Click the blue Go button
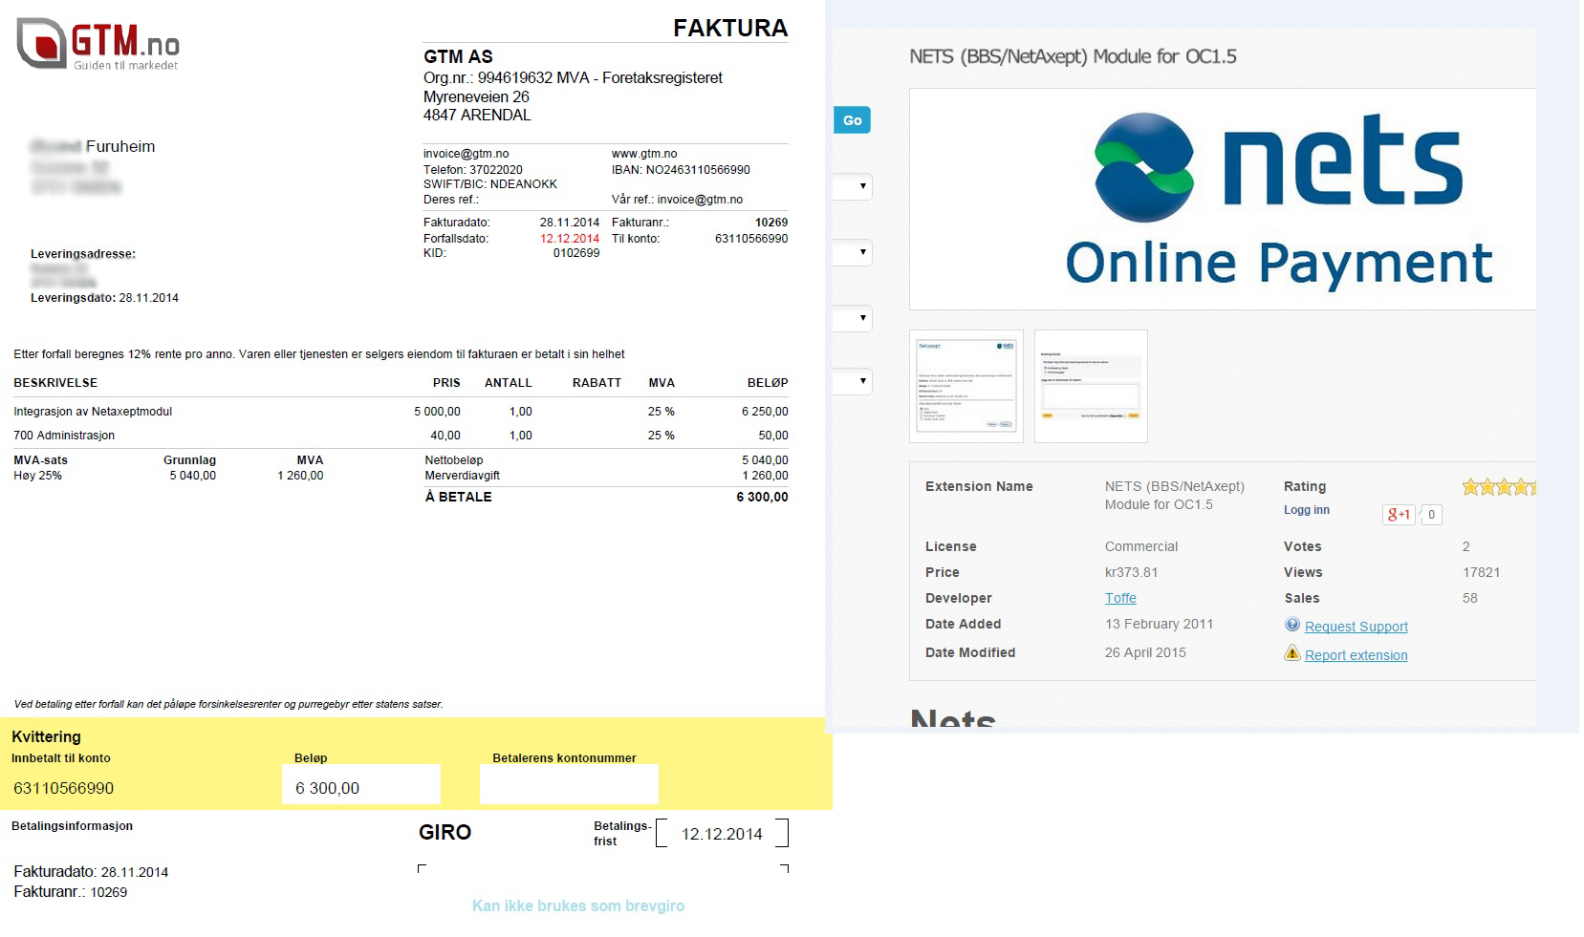Viewport: 1584px width, 937px height. point(852,120)
